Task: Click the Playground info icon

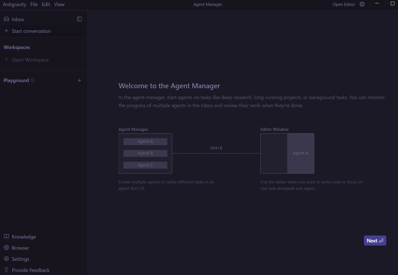Action: 33,80
